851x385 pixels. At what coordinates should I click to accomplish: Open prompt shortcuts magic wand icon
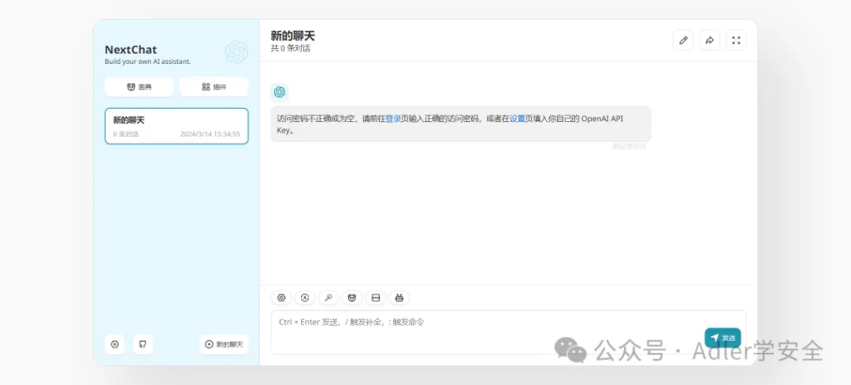tap(328, 298)
